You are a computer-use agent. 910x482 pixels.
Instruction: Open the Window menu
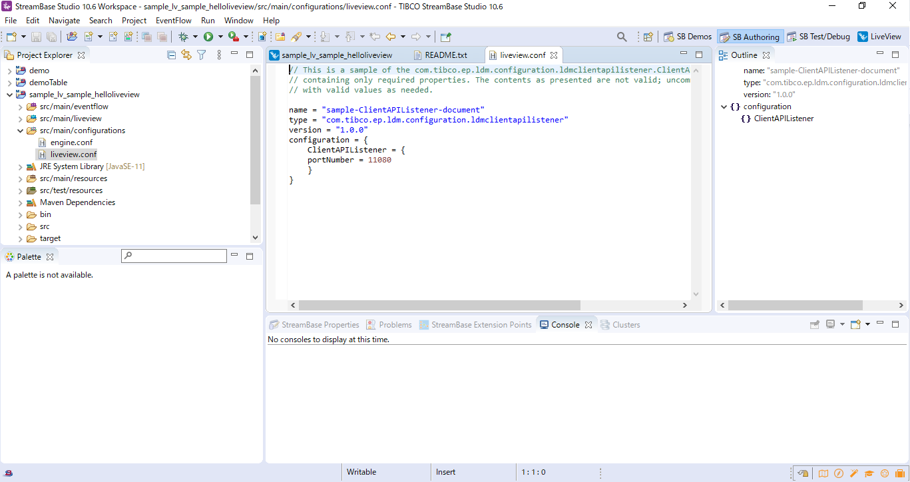(x=238, y=21)
